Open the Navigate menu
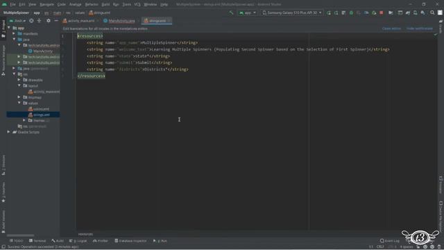The height and width of the screenshot is (250, 444). pos(46,4)
